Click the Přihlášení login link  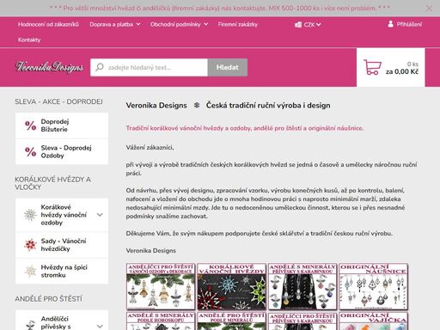pyautogui.click(x=409, y=24)
